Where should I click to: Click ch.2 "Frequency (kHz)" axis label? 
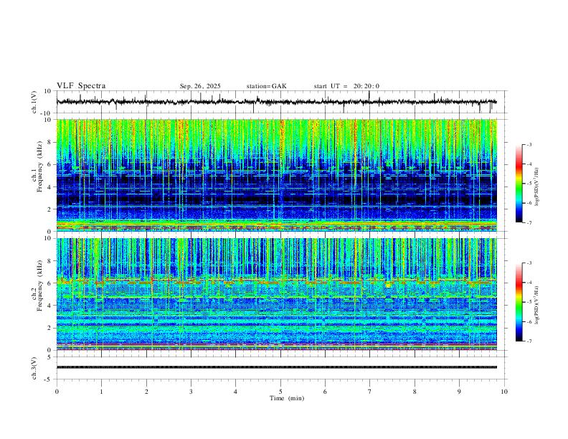[x=40, y=285]
